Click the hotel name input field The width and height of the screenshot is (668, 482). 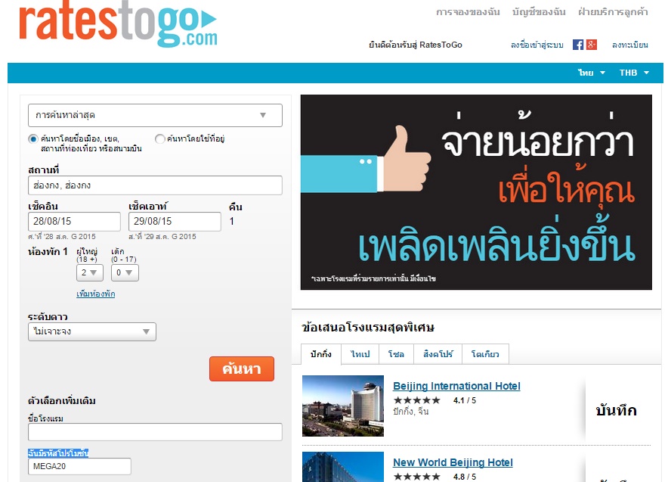pyautogui.click(x=155, y=432)
